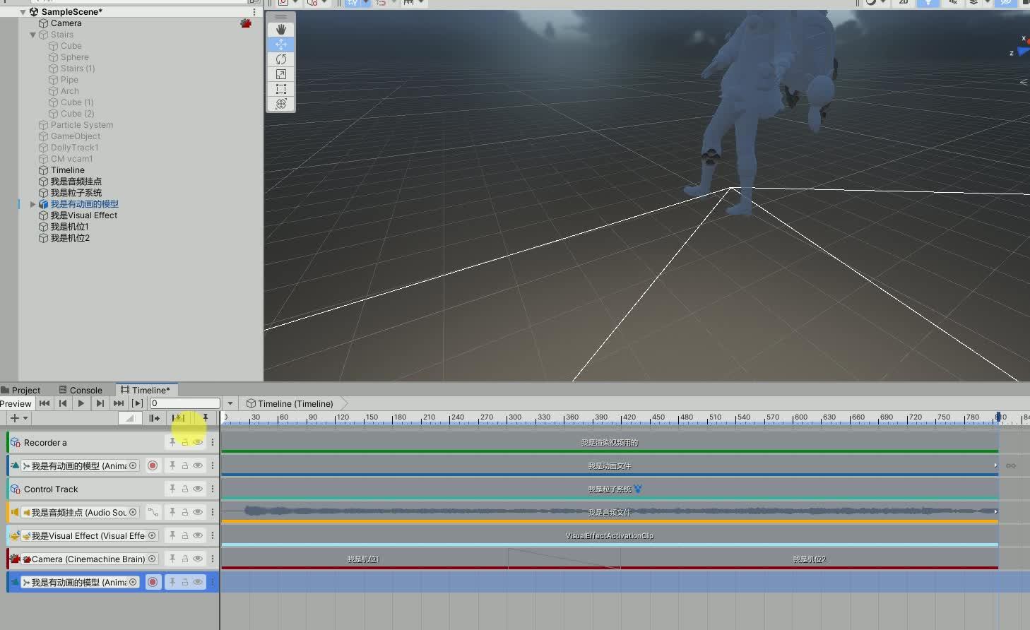Toggle visibility of the Recorder a track
The height and width of the screenshot is (630, 1030).
pyautogui.click(x=198, y=441)
